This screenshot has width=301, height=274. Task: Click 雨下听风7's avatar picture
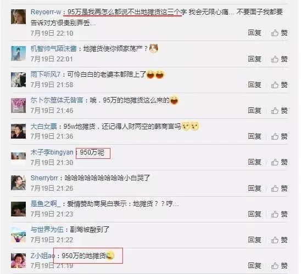(x=19, y=79)
